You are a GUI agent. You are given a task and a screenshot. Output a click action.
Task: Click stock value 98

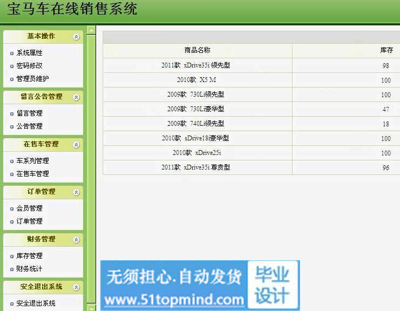(386, 65)
